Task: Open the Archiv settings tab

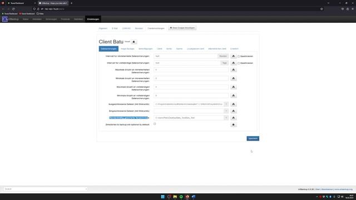Action: [x=169, y=49]
